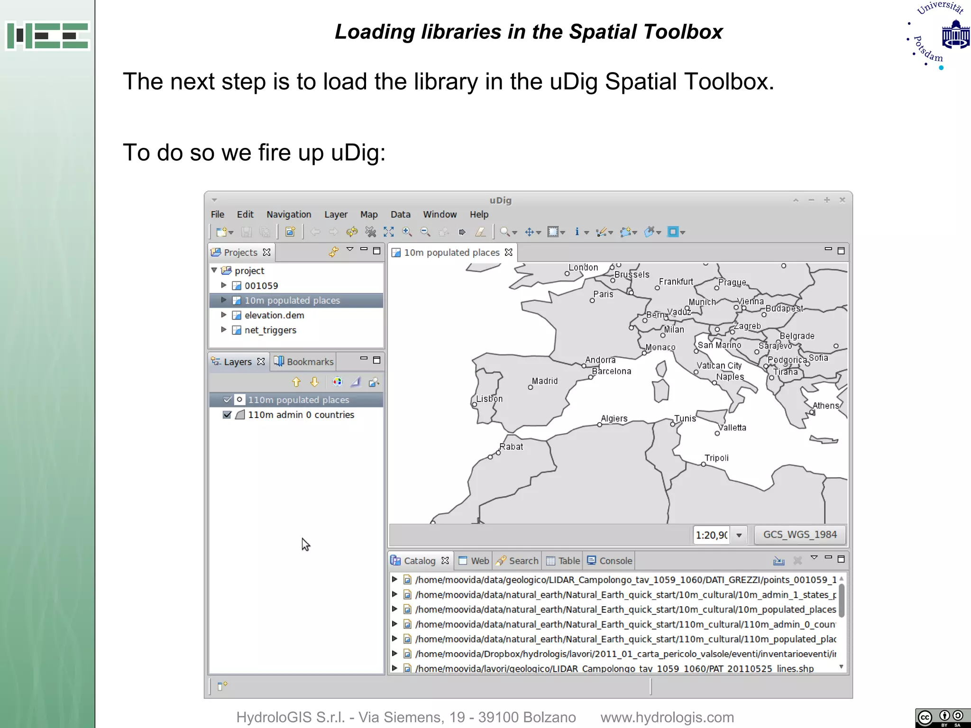Switch to the Search tab
Image resolution: width=971 pixels, height=728 pixels.
517,561
